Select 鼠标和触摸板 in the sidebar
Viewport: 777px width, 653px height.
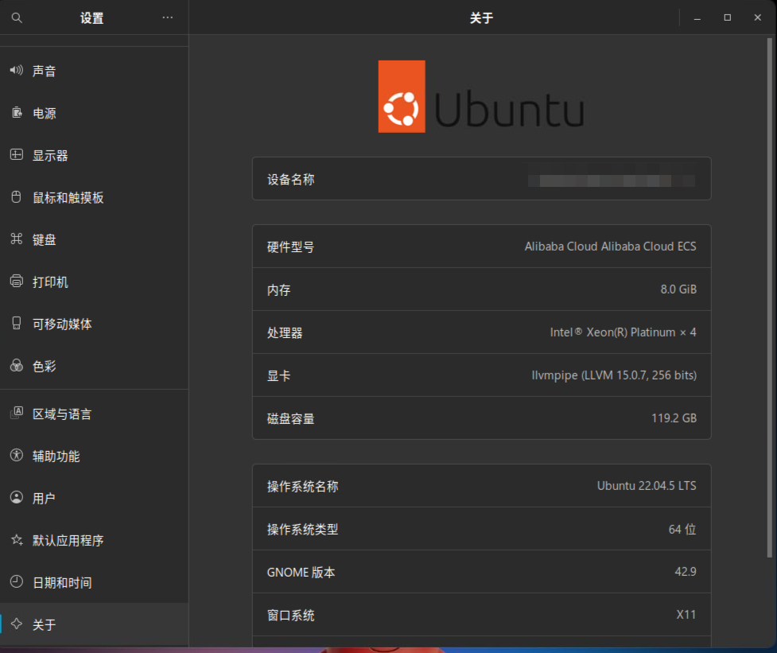click(94, 197)
